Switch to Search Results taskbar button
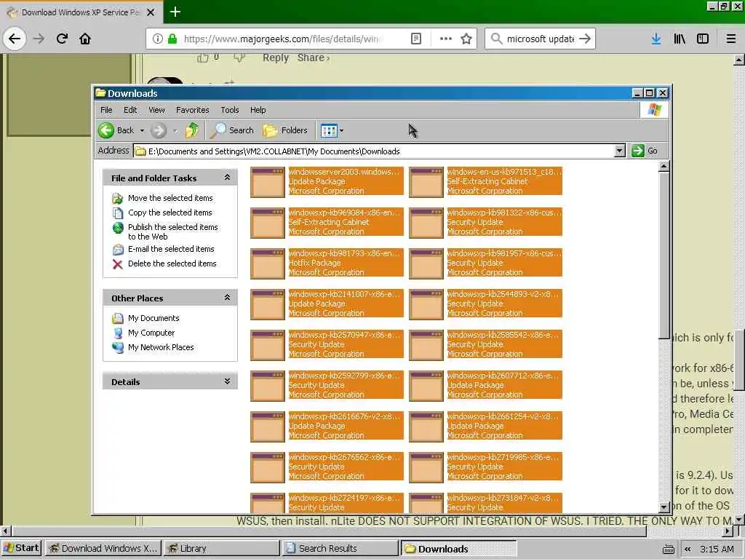This screenshot has width=745, height=559. [x=340, y=548]
